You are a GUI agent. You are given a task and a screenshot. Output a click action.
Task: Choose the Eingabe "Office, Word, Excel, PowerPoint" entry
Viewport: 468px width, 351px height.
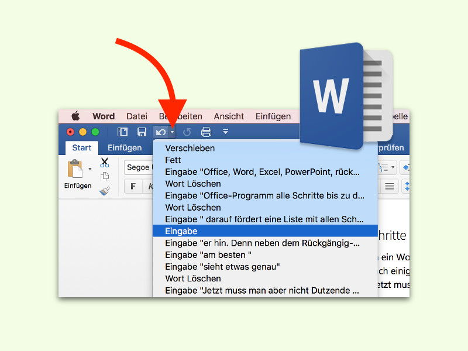tap(265, 172)
